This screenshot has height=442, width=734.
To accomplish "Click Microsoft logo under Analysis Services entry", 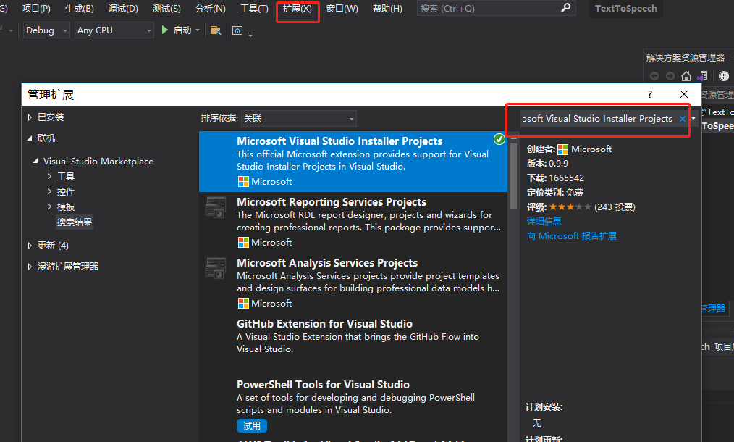I will click(243, 304).
